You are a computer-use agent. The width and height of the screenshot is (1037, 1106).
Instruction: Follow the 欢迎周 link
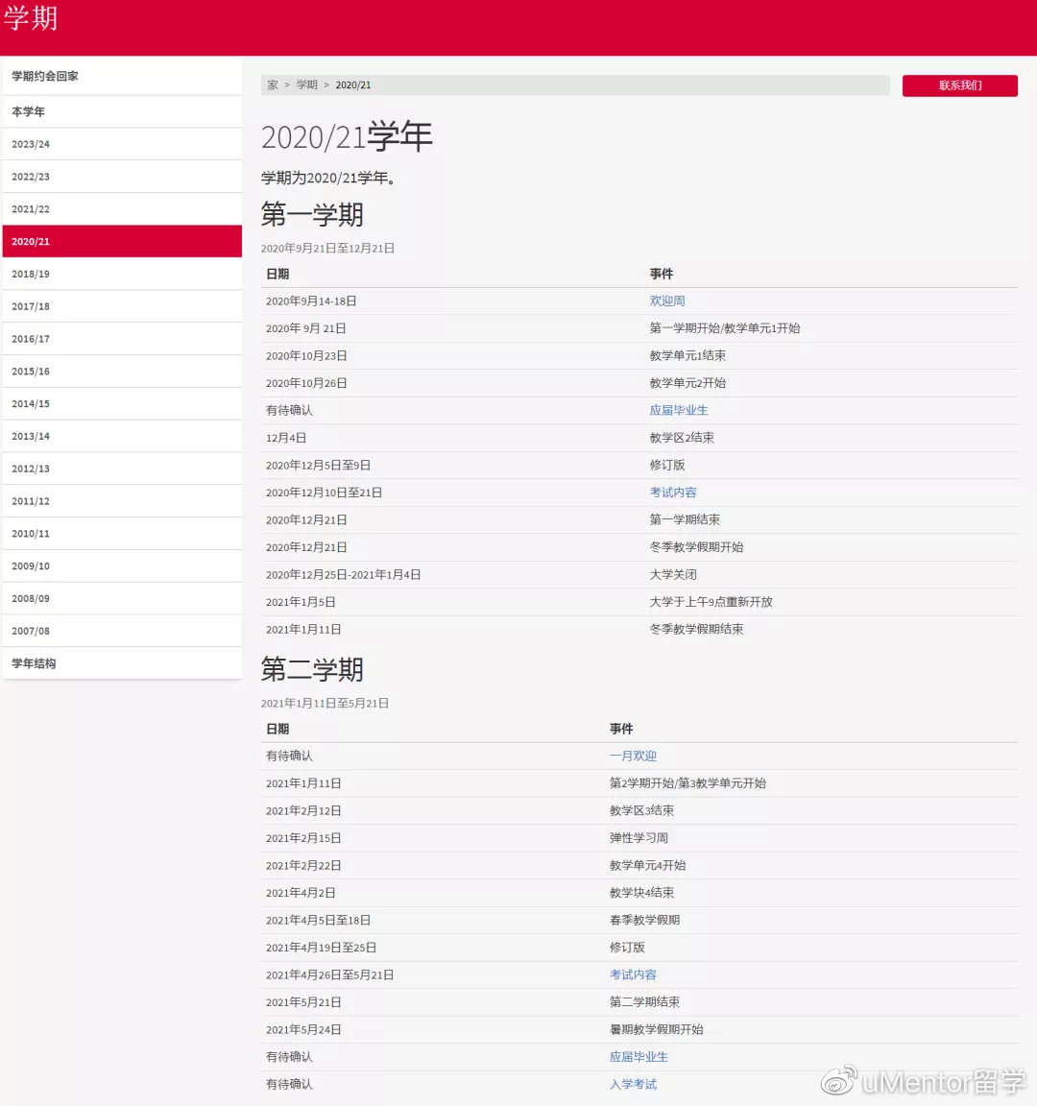coord(666,301)
